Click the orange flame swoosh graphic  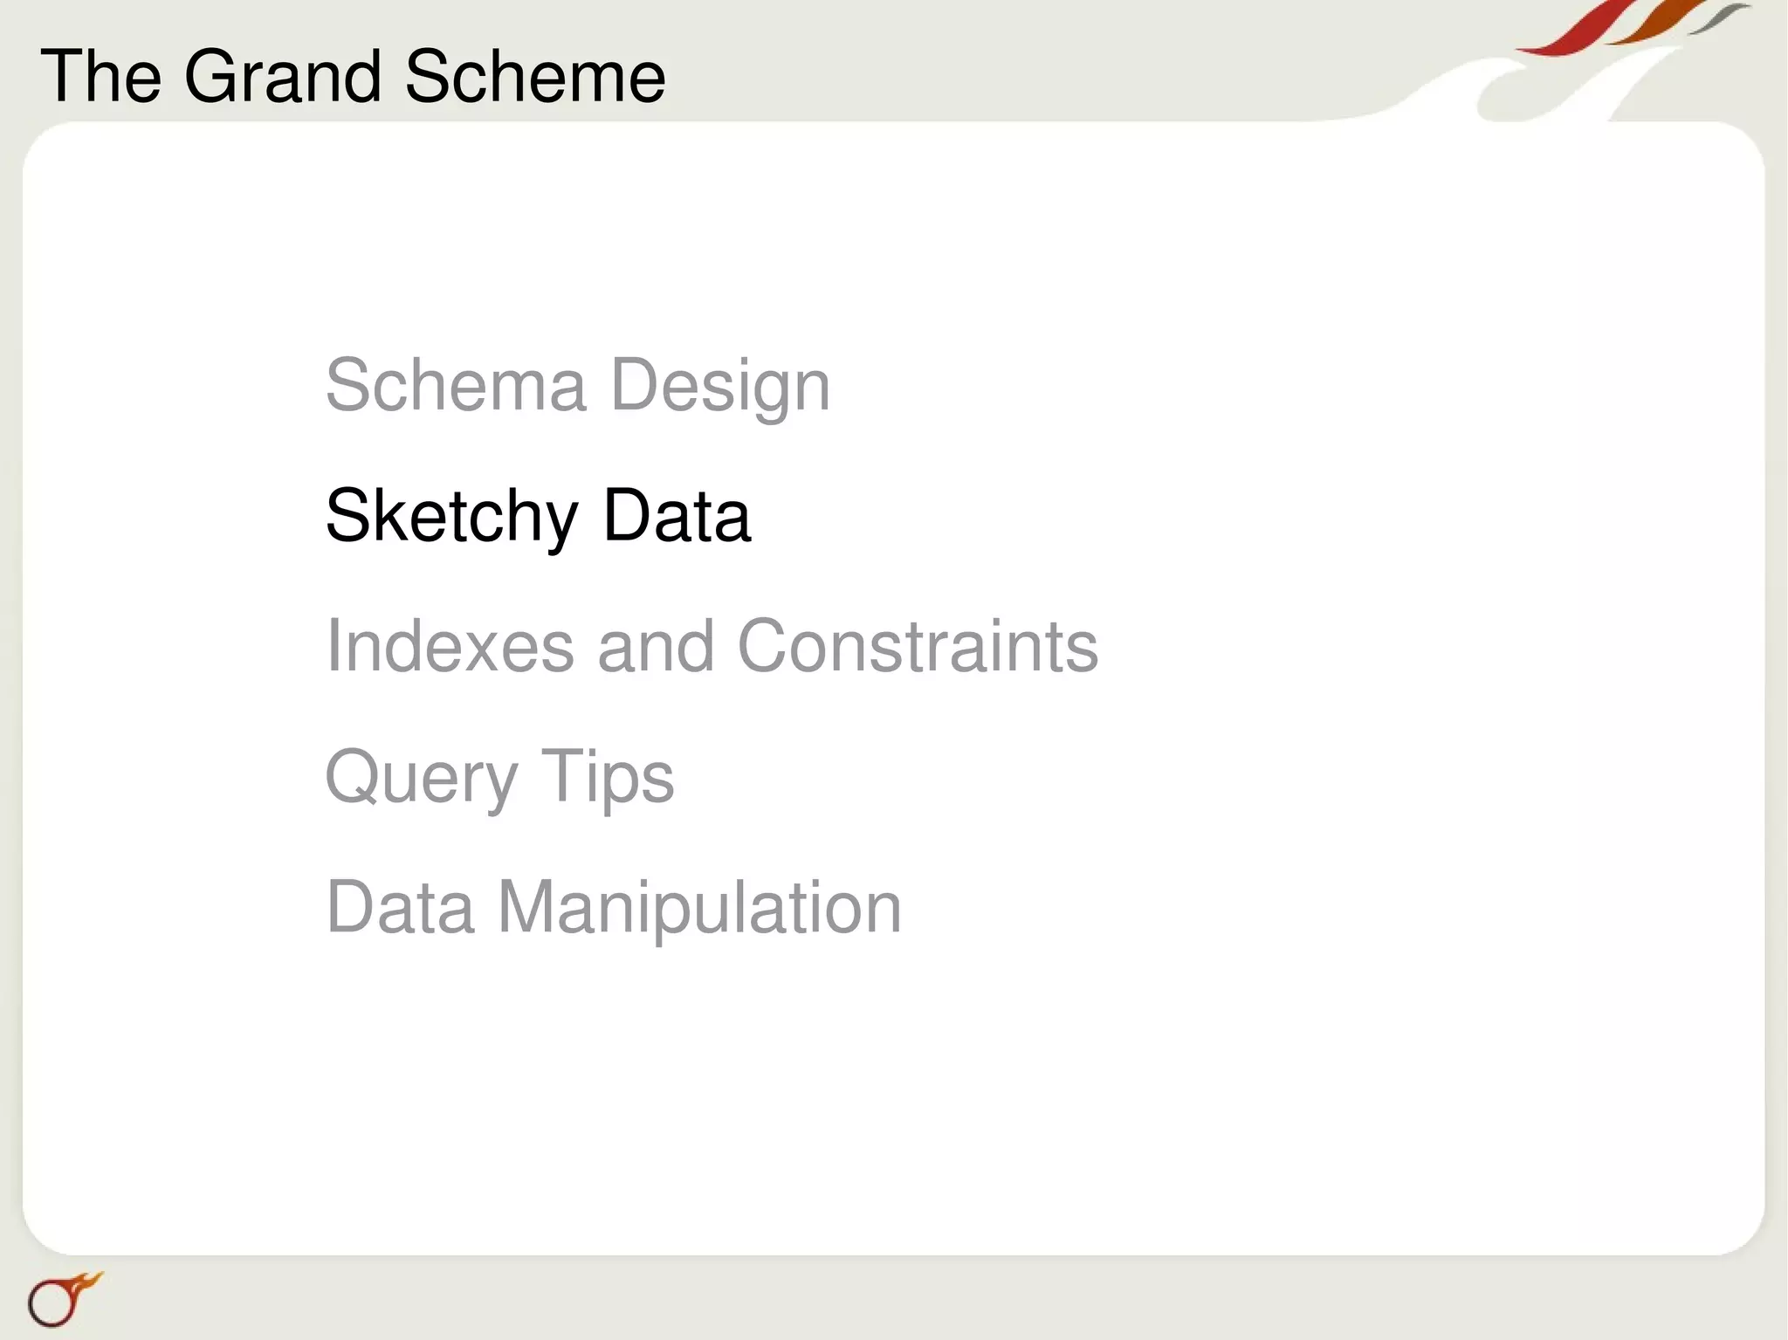click(1657, 24)
